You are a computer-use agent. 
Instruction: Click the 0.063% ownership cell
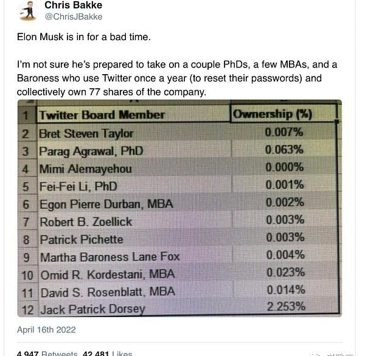285,149
